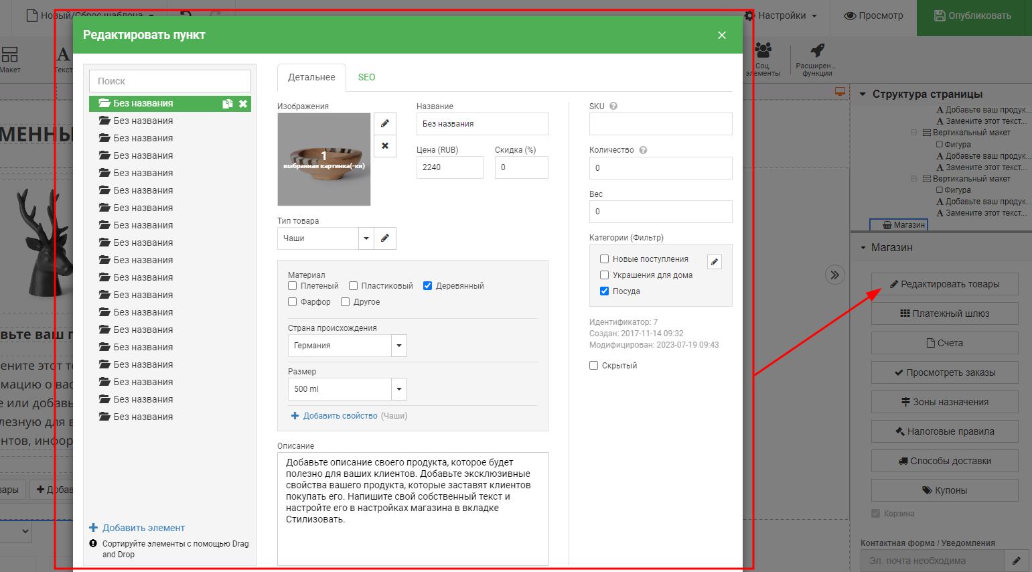Open the Настройки menu
Screen dimensions: 1032x572
tap(781, 15)
